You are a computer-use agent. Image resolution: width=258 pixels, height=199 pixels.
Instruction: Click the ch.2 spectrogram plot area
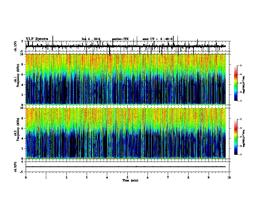pyautogui.click(x=126, y=133)
